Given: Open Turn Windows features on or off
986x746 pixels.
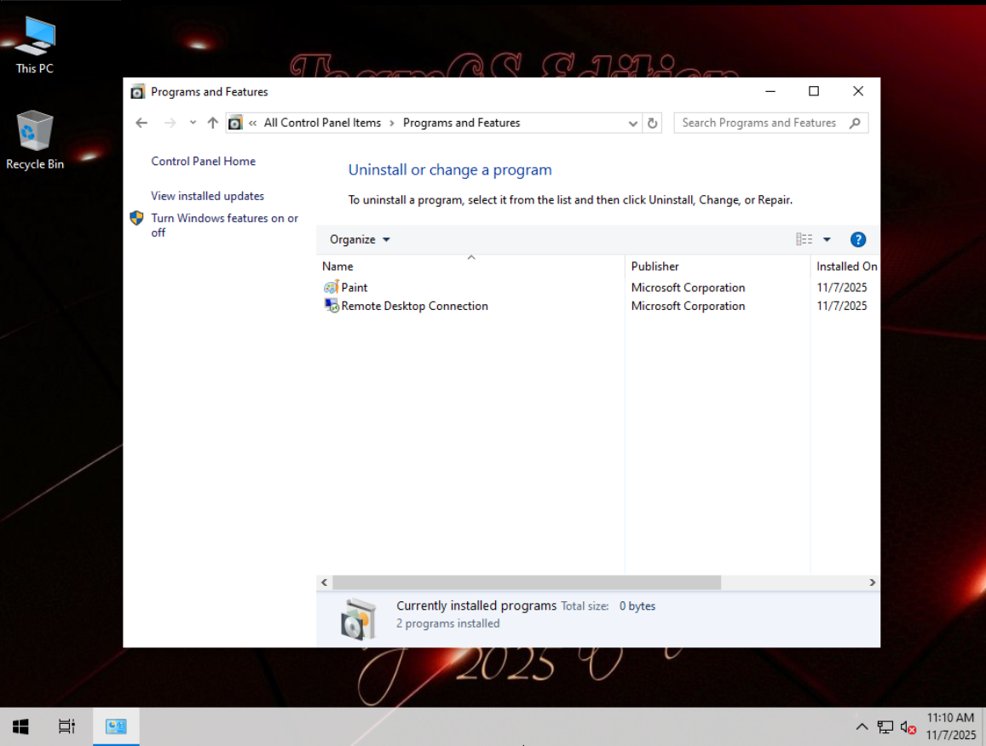Looking at the screenshot, I should point(224,225).
